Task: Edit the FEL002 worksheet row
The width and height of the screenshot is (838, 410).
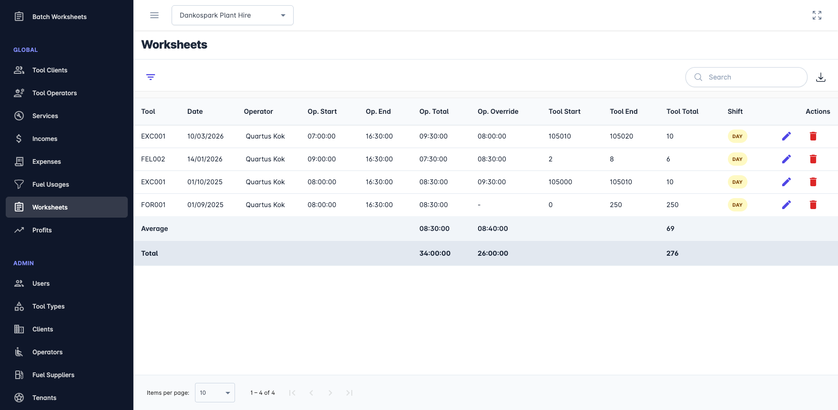Action: (x=787, y=159)
